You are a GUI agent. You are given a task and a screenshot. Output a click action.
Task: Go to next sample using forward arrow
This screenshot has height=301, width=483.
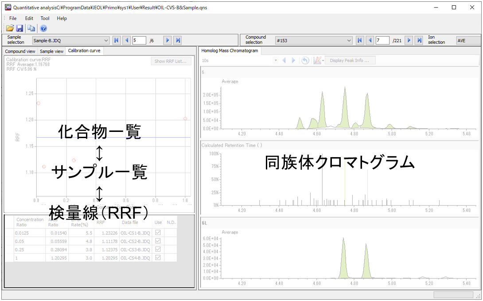tap(167, 40)
